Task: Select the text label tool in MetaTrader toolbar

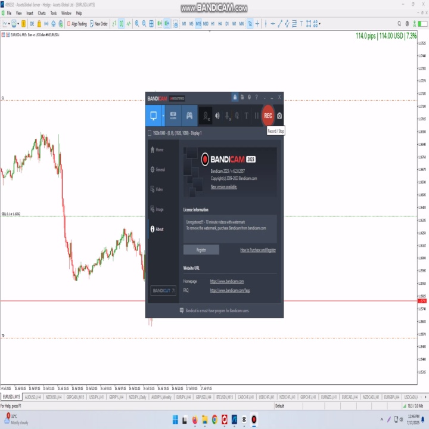Action: tap(301, 24)
